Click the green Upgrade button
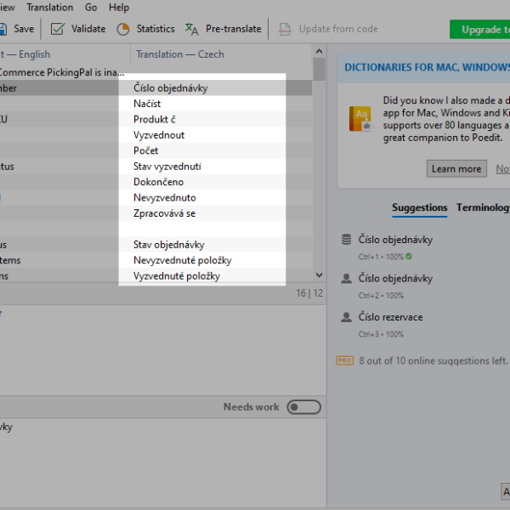510x510 pixels. (479, 29)
